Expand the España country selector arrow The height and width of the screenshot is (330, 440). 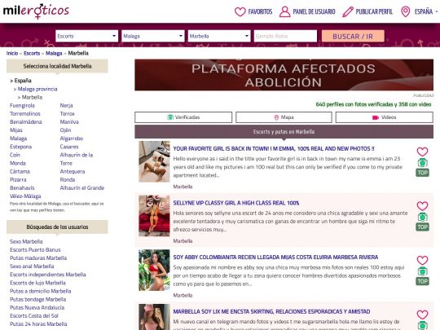(437, 11)
